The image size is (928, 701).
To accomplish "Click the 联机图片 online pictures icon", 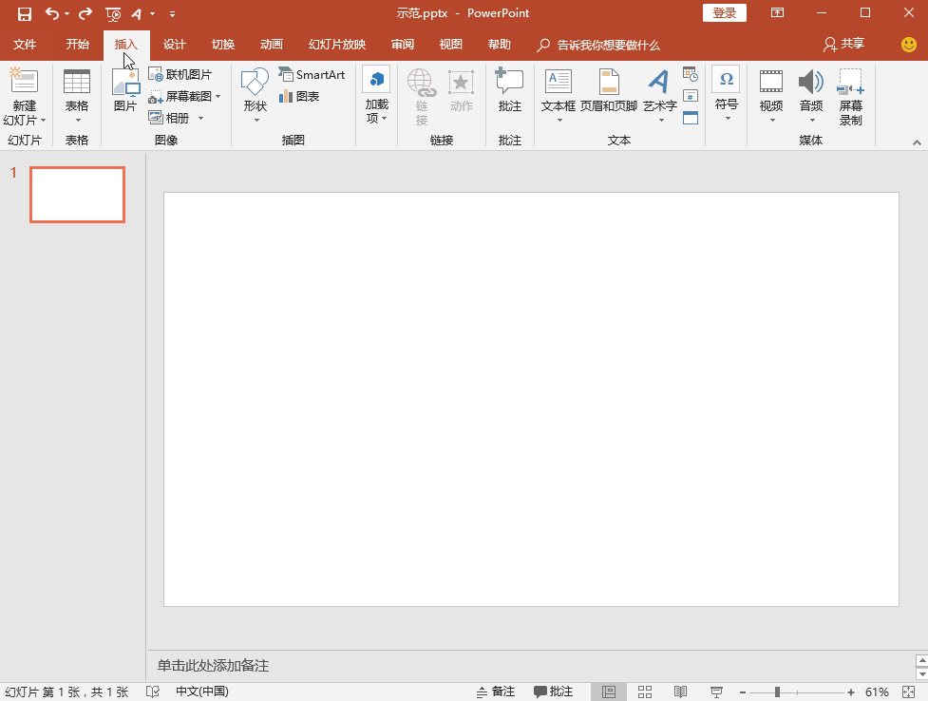I will pos(180,74).
